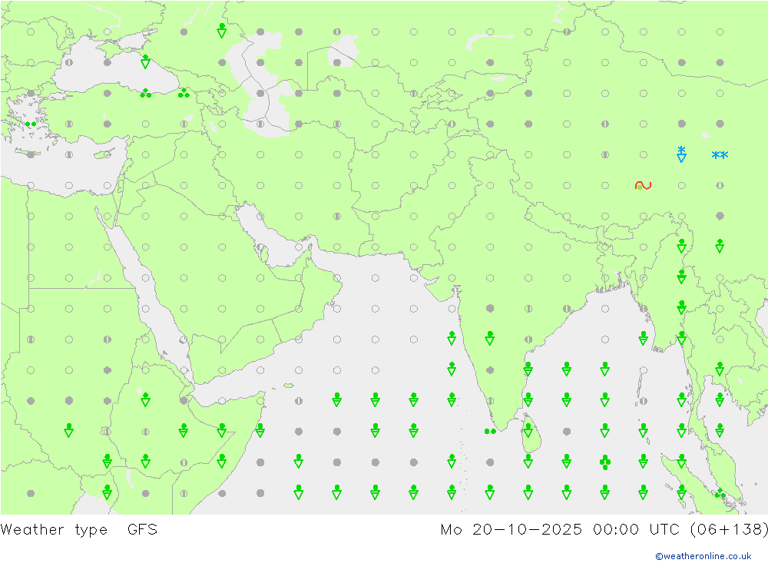Click the gray cloud dot on Crete
768x563 pixels.
point(31,155)
